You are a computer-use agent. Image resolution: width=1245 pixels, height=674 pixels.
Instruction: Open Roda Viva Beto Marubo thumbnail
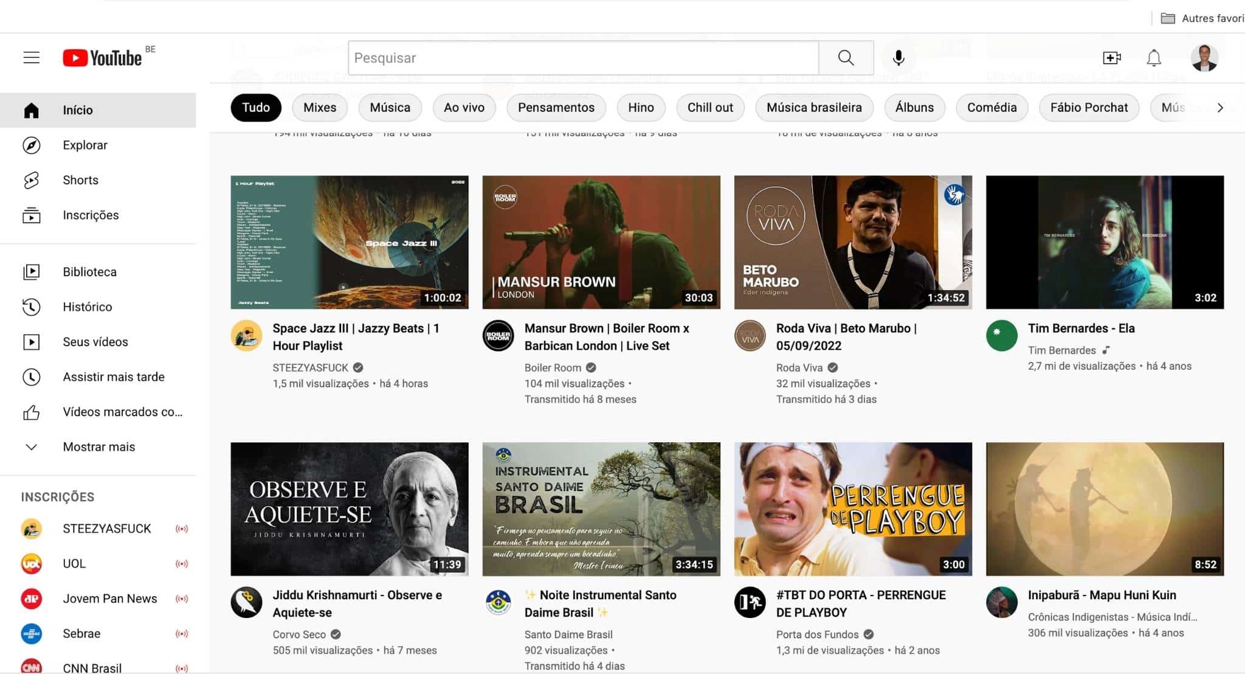pos(853,242)
